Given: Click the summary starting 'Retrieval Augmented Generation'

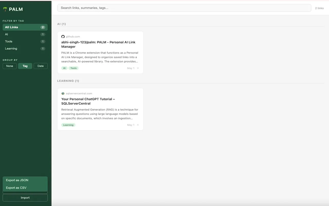Looking at the screenshot, I should pyautogui.click(x=100, y=114).
